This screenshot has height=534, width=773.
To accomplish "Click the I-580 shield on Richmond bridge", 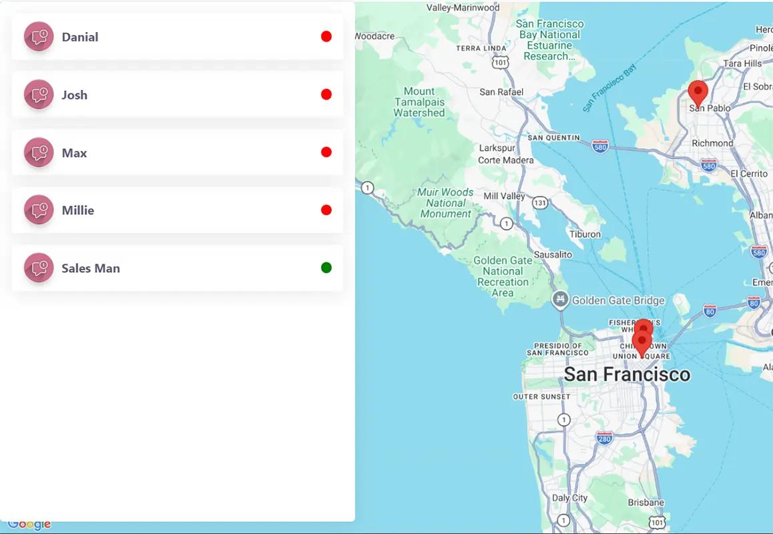I will [x=600, y=146].
